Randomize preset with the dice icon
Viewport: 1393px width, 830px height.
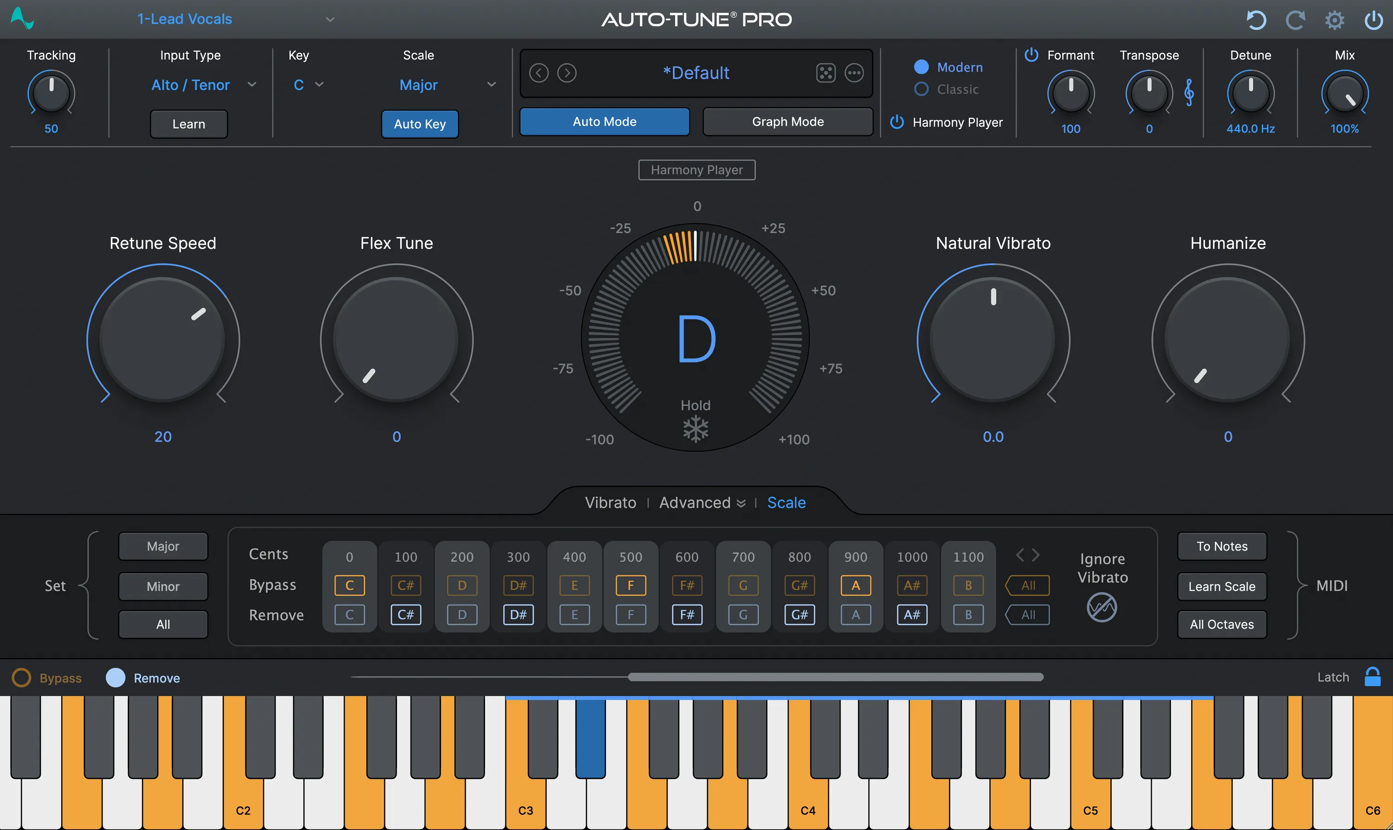[x=826, y=73]
